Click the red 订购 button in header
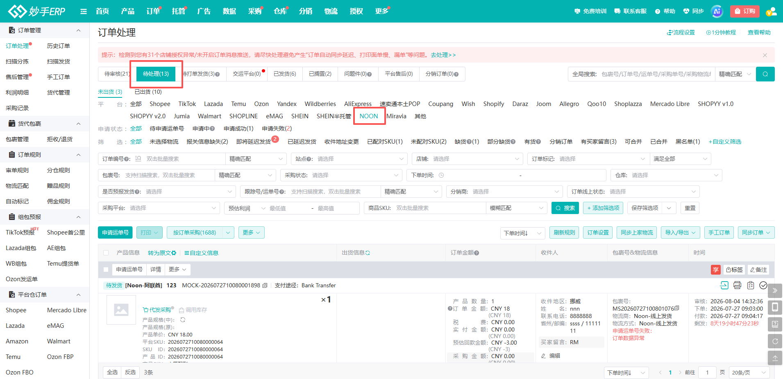 point(744,11)
